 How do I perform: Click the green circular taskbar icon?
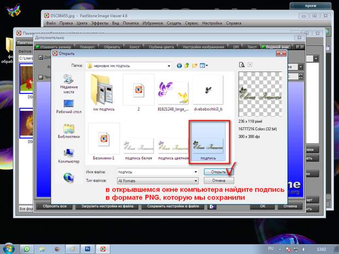(27, 249)
